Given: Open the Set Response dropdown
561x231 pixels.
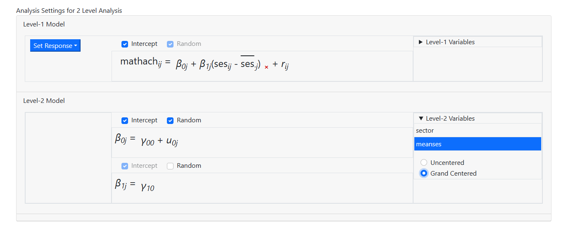Looking at the screenshot, I should [x=55, y=46].
